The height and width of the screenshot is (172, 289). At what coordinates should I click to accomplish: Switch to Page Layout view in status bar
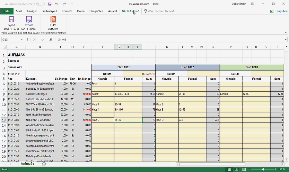(237, 169)
